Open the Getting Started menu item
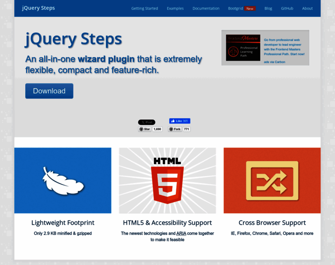335x265 pixels. coord(145,8)
